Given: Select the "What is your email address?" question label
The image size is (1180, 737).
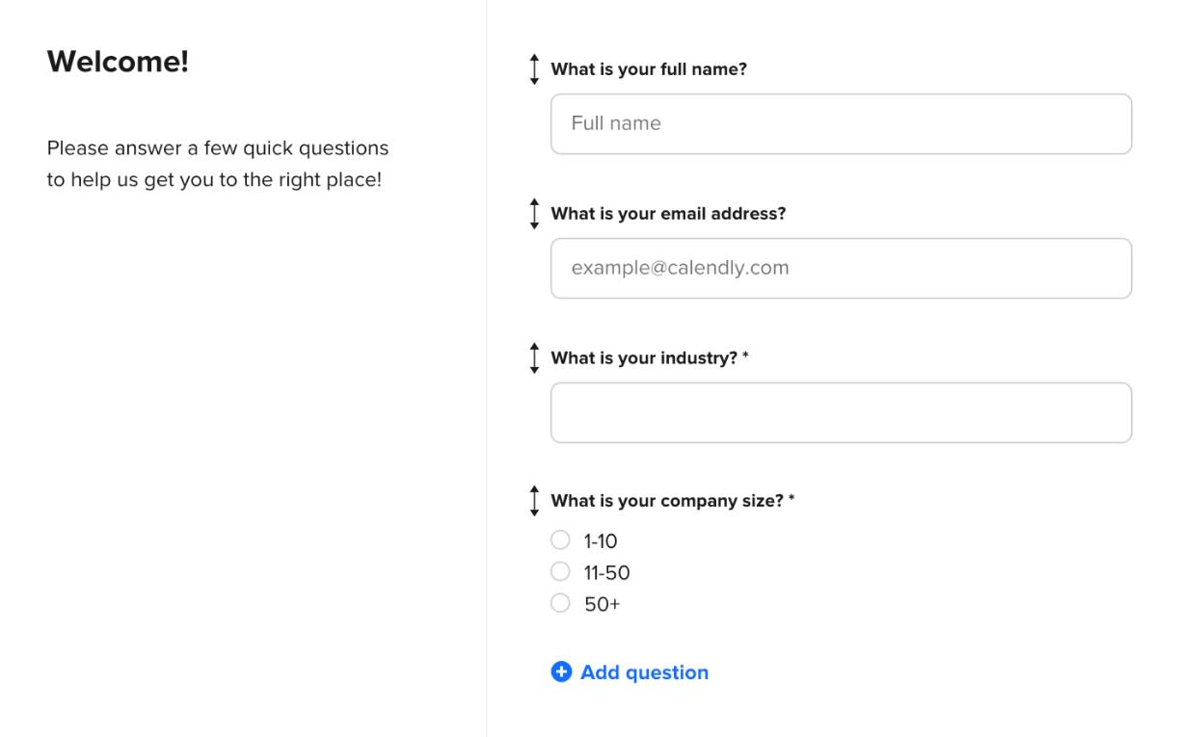Looking at the screenshot, I should pyautogui.click(x=668, y=214).
